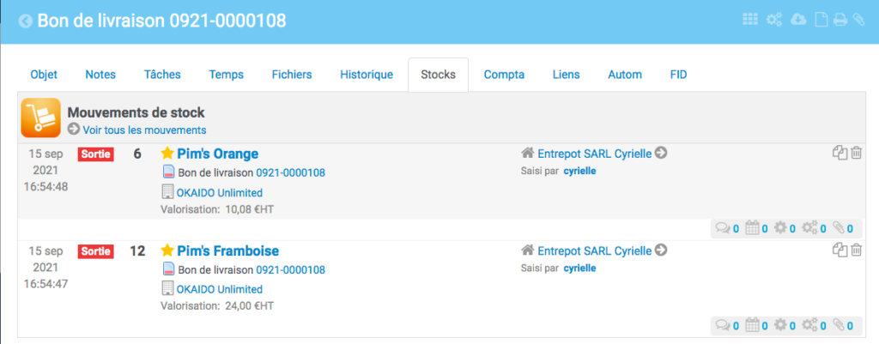
Task: Click the time 16:54:48 text
Action: pyautogui.click(x=46, y=187)
